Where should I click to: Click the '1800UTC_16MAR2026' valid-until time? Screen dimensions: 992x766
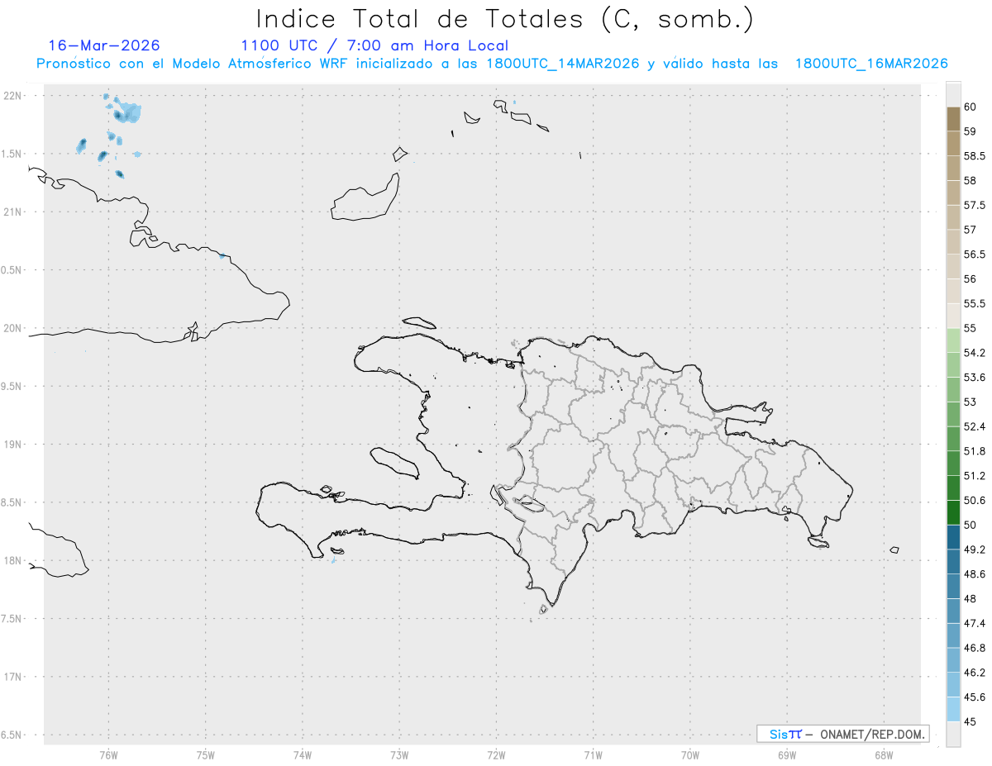click(871, 64)
